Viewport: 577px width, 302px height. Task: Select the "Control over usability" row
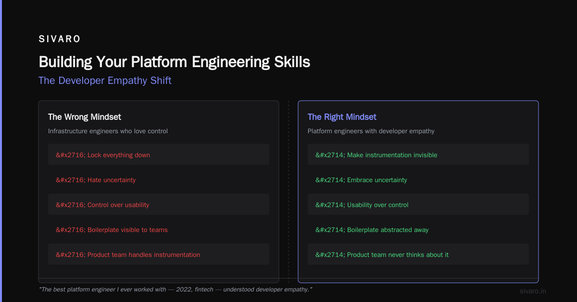pos(159,205)
